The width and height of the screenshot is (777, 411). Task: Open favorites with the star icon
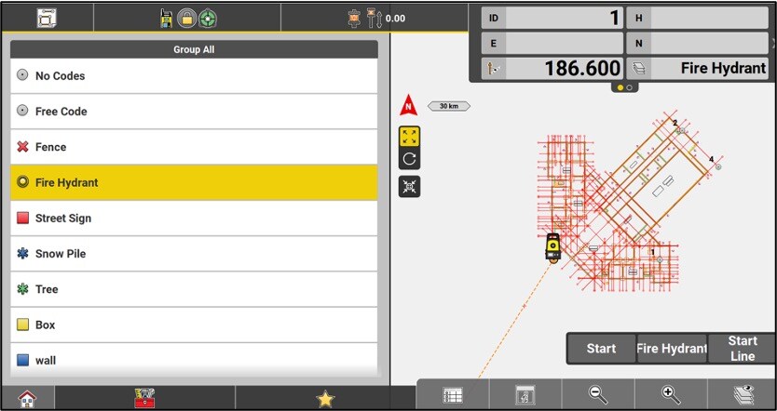tap(325, 398)
